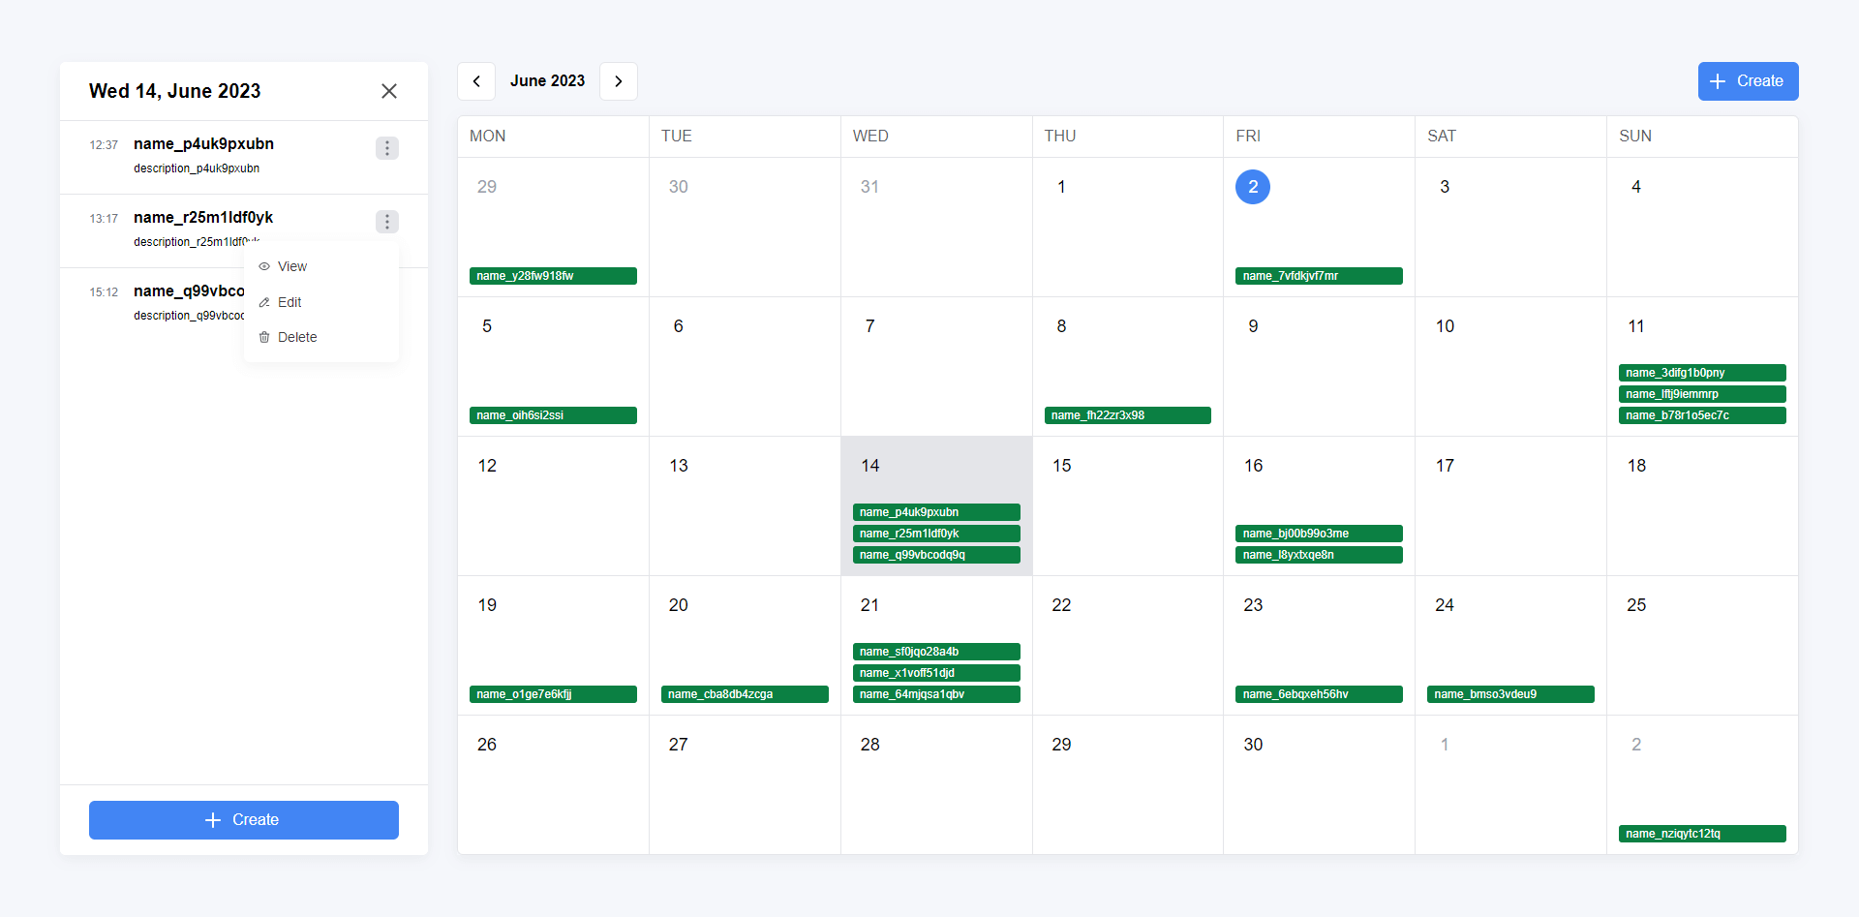1859x917 pixels.
Task: Select the name_q99vbcodq9q event on June 14
Action: click(935, 555)
